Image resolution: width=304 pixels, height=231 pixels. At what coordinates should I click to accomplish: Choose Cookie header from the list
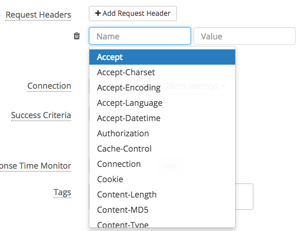(162, 179)
